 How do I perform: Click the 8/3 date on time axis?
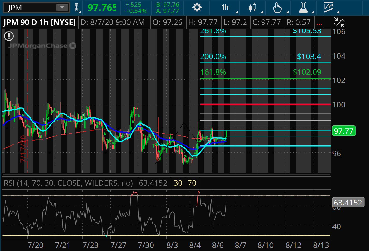(x=172, y=245)
